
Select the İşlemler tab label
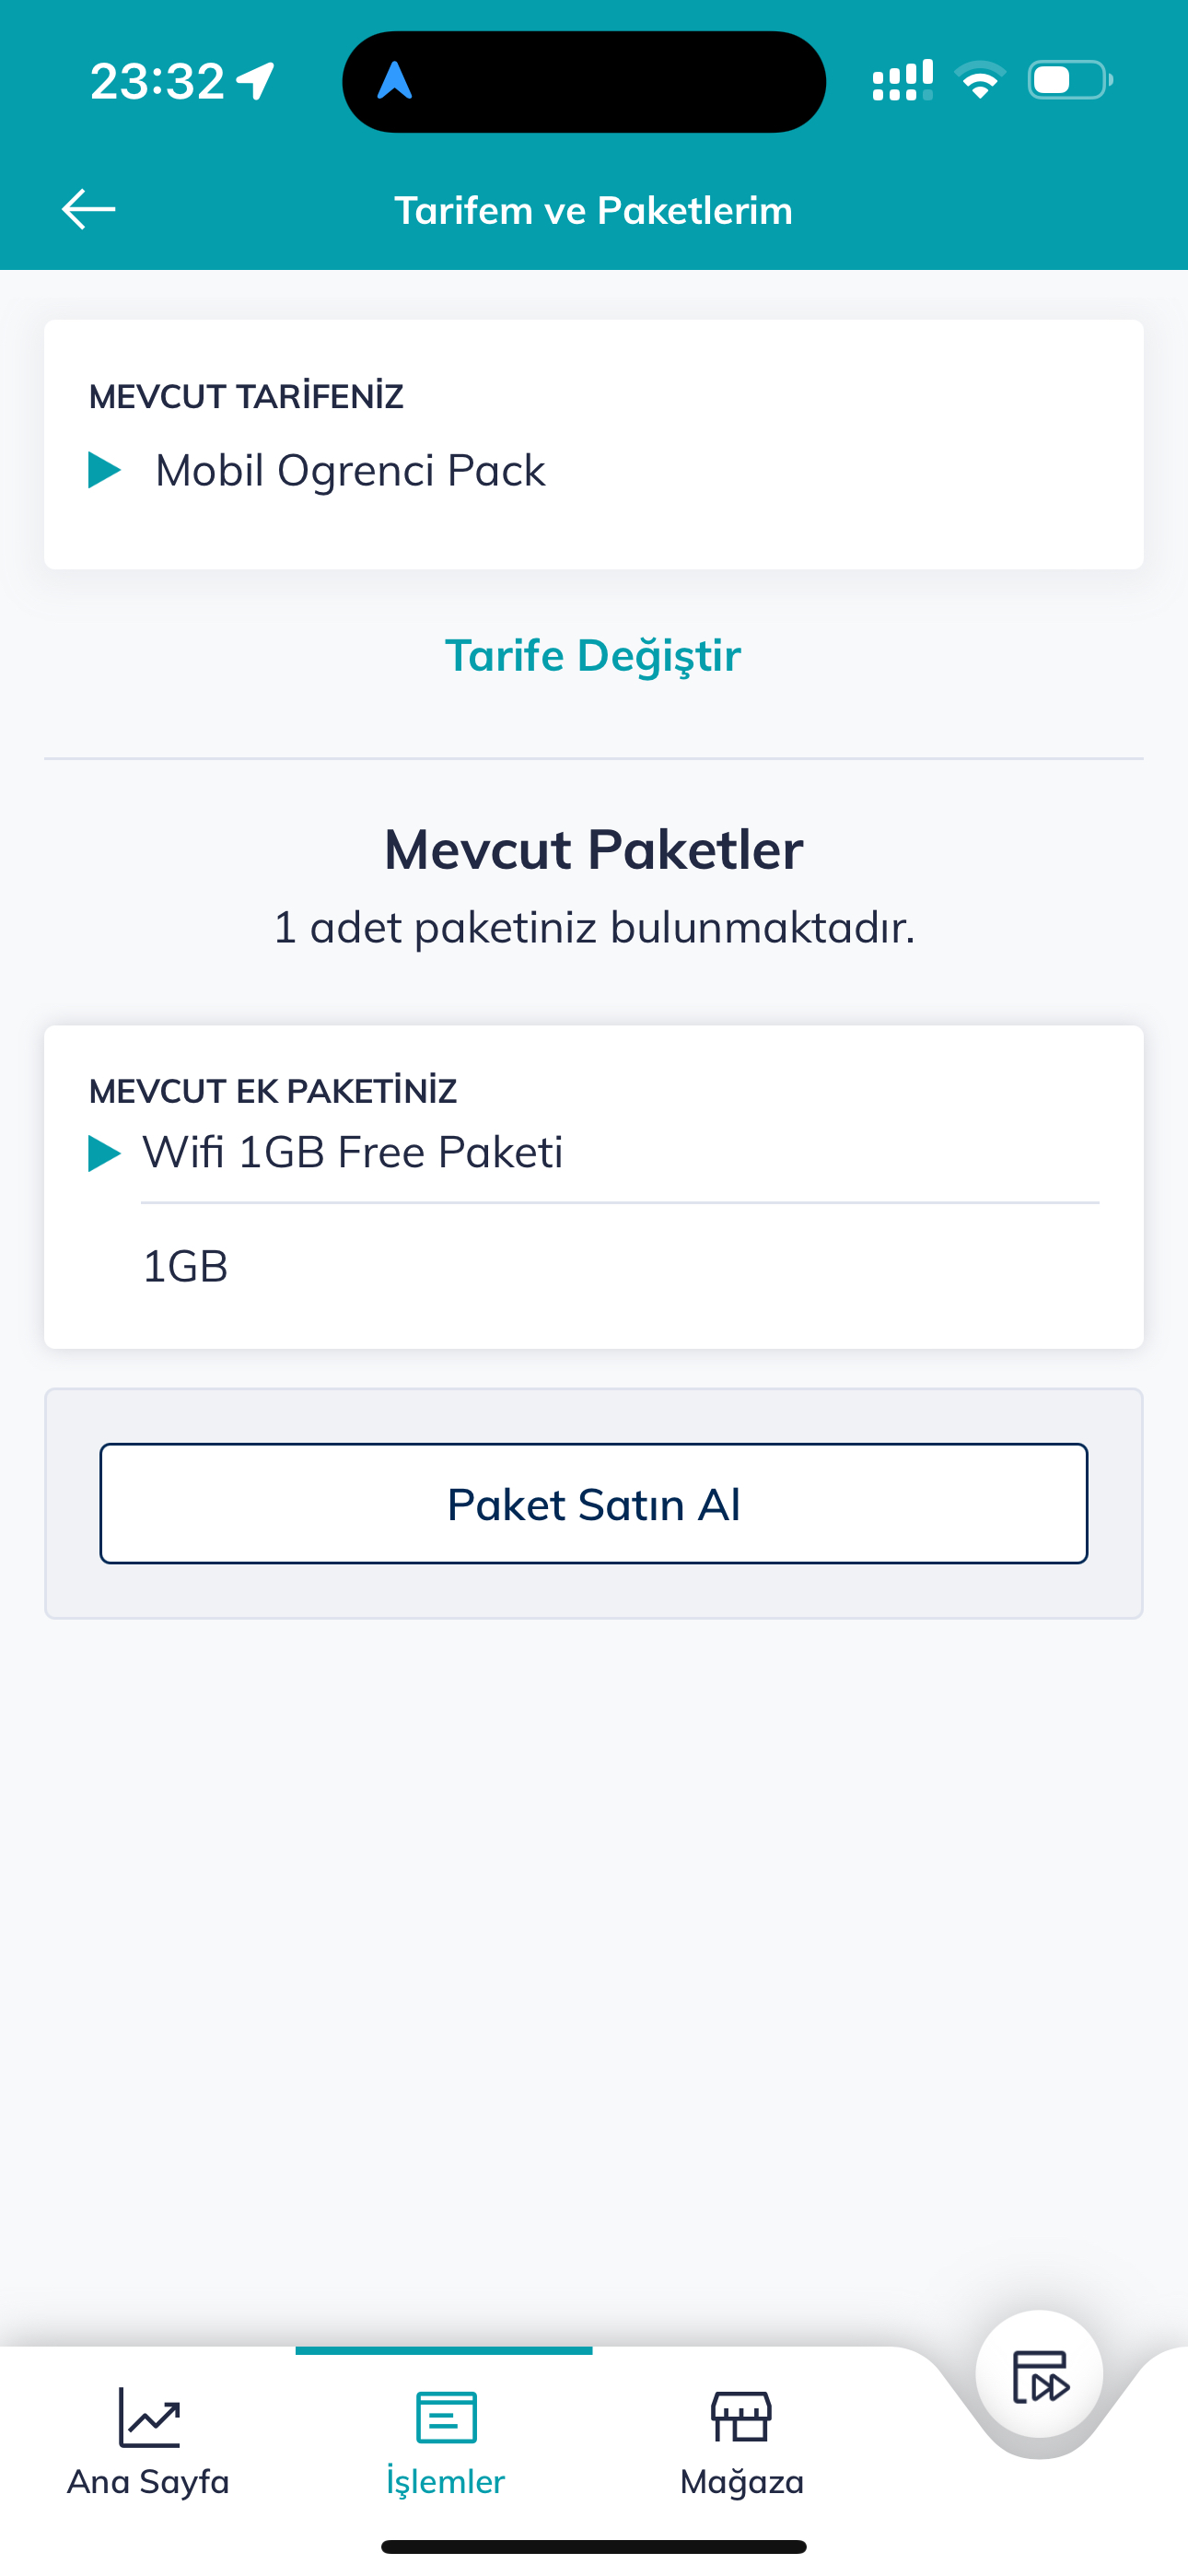click(446, 2481)
